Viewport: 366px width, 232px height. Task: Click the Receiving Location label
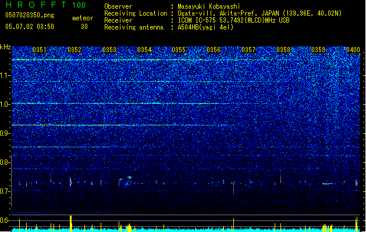tap(136, 13)
